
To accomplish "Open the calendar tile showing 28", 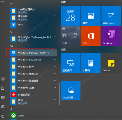I will click(70, 16).
